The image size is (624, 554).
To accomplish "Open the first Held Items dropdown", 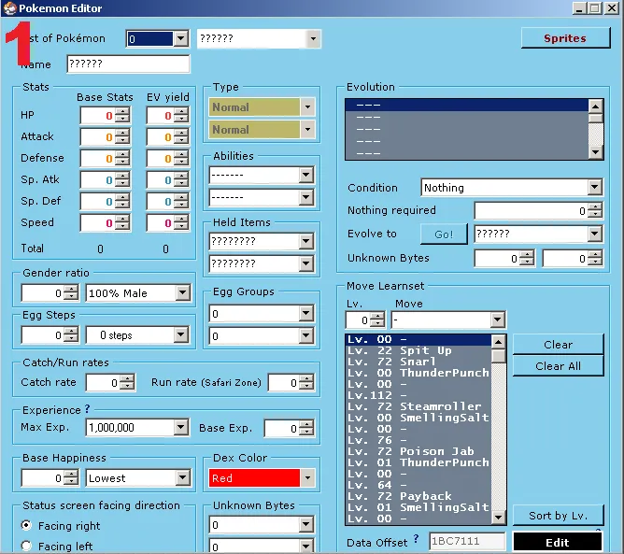I will pyautogui.click(x=306, y=241).
